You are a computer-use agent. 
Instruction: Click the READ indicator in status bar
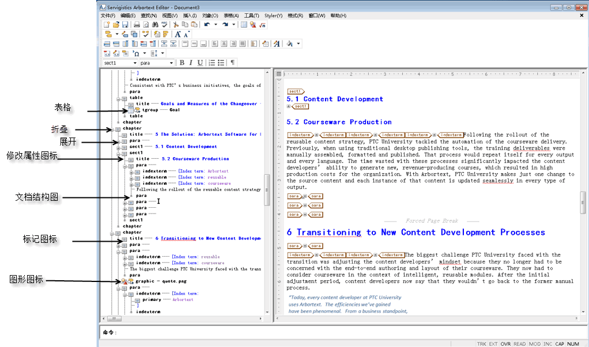(x=519, y=344)
